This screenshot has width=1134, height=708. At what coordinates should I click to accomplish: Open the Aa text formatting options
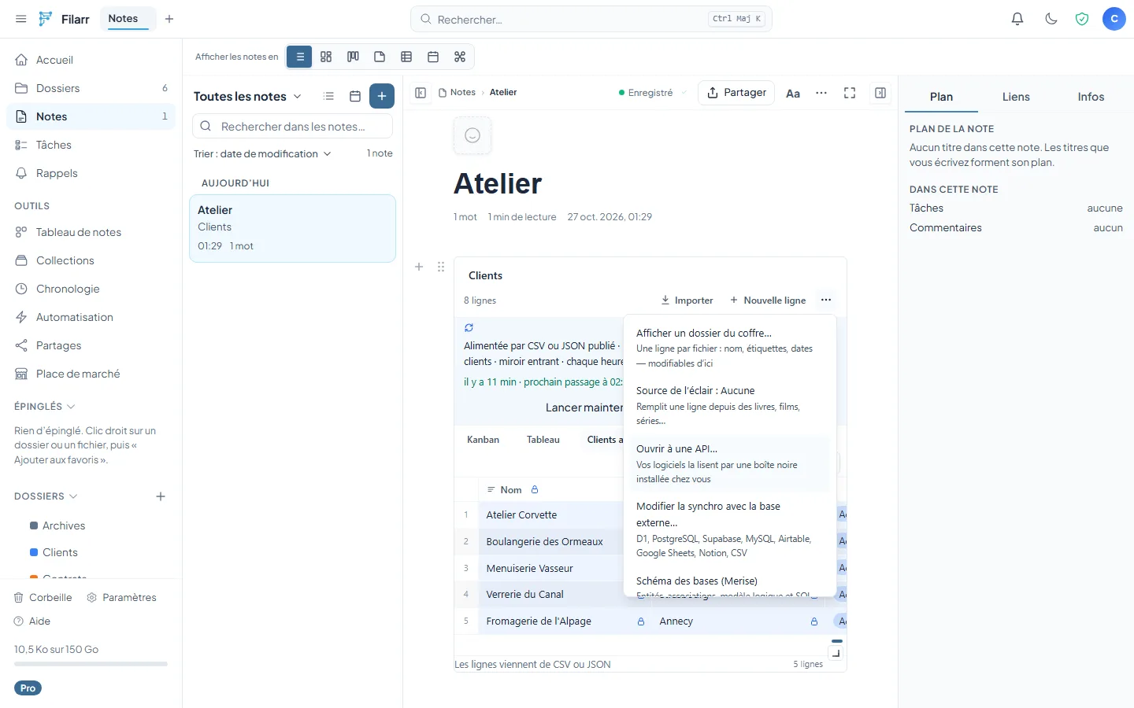tap(793, 94)
